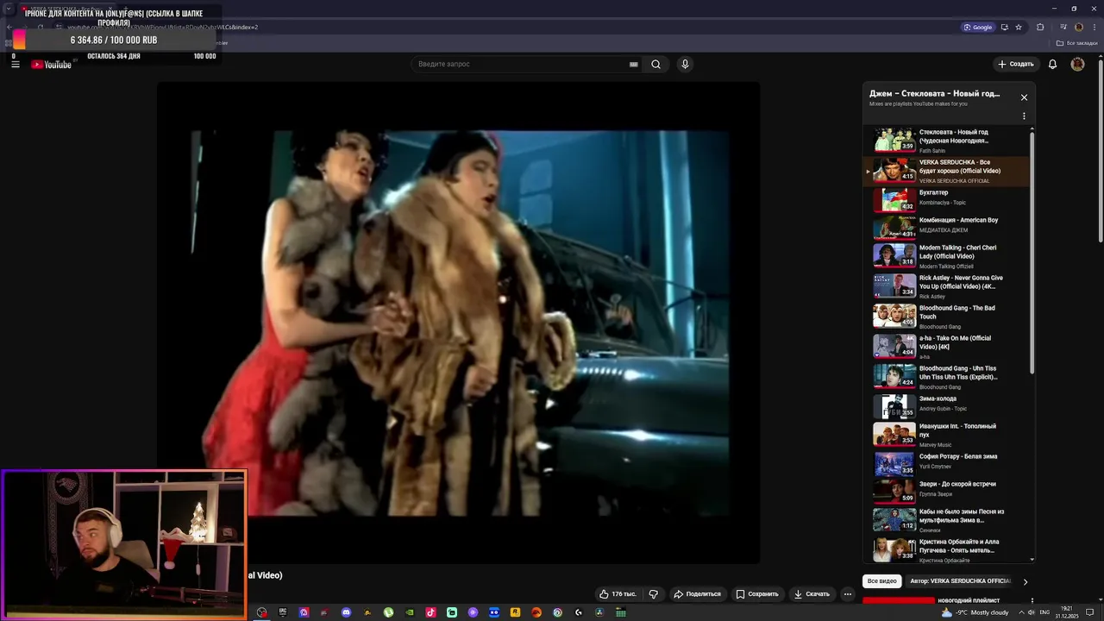
Task: Click the install/cast icon in address bar
Action: 1004,27
